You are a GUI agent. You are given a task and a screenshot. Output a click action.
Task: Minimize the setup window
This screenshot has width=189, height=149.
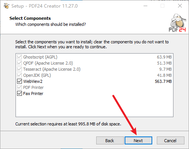(145, 6)
